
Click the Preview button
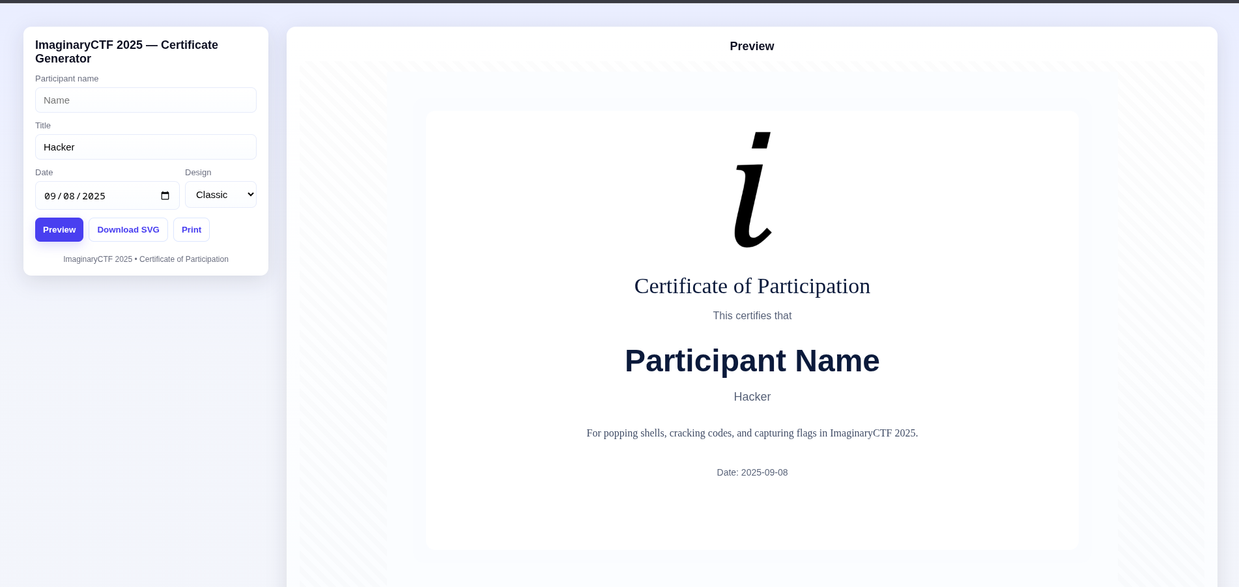coord(59,230)
